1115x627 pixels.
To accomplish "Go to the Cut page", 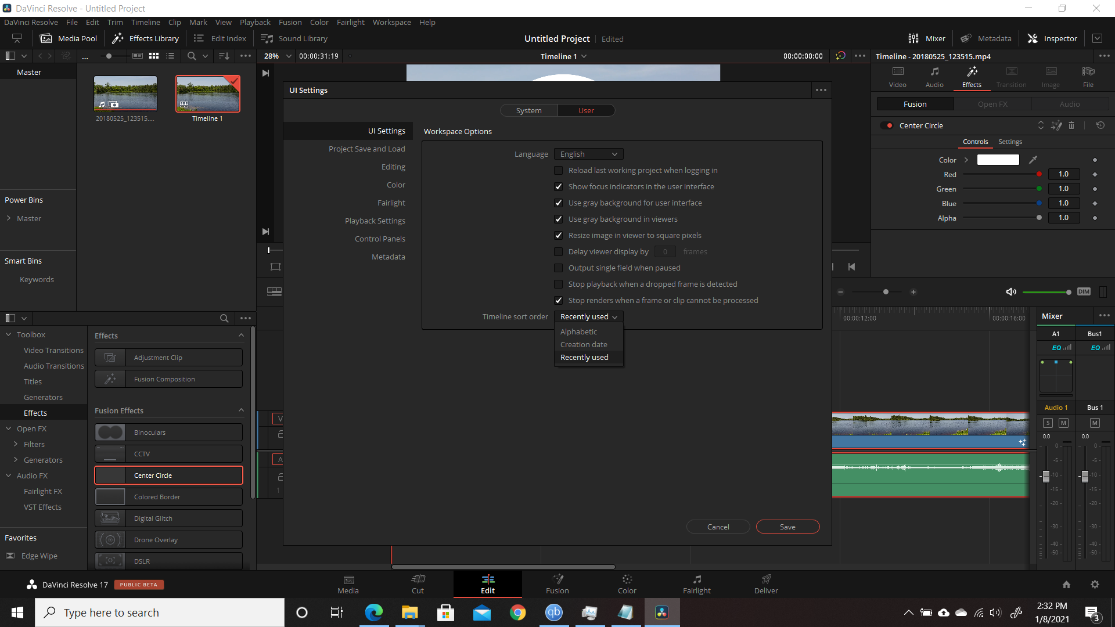I will point(418,584).
